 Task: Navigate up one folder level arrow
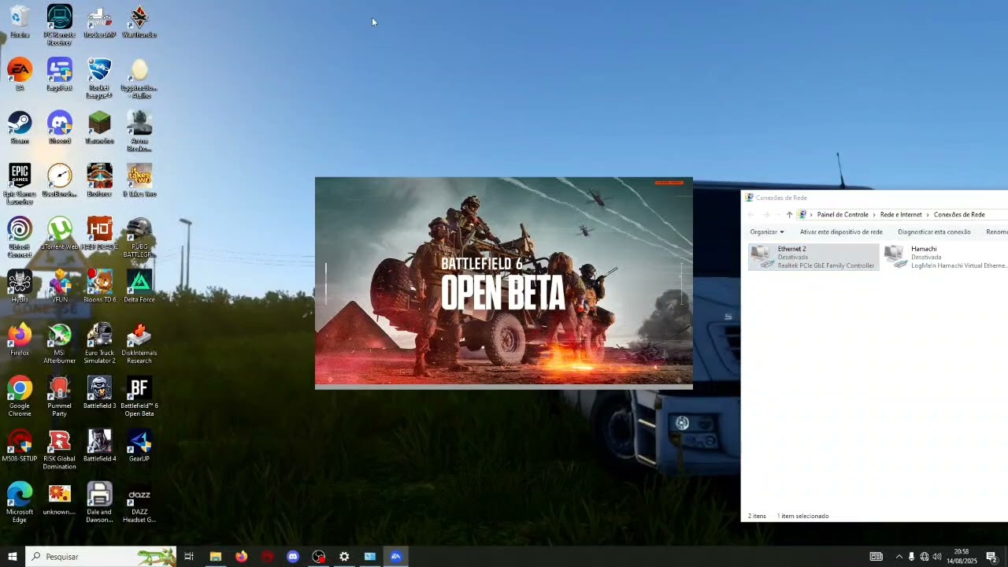[789, 214]
